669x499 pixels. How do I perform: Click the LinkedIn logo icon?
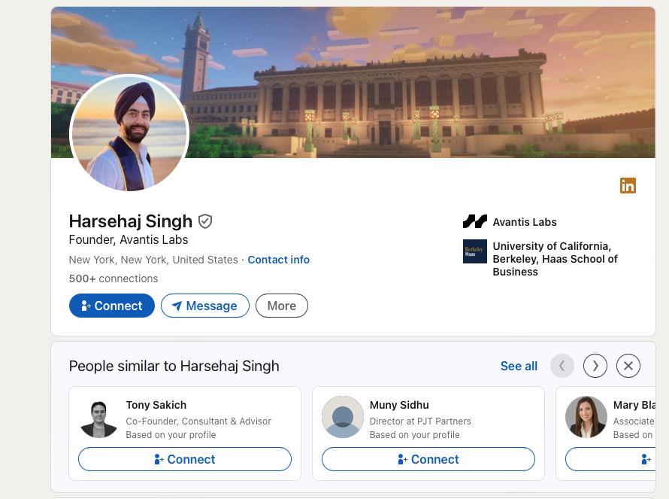628,185
